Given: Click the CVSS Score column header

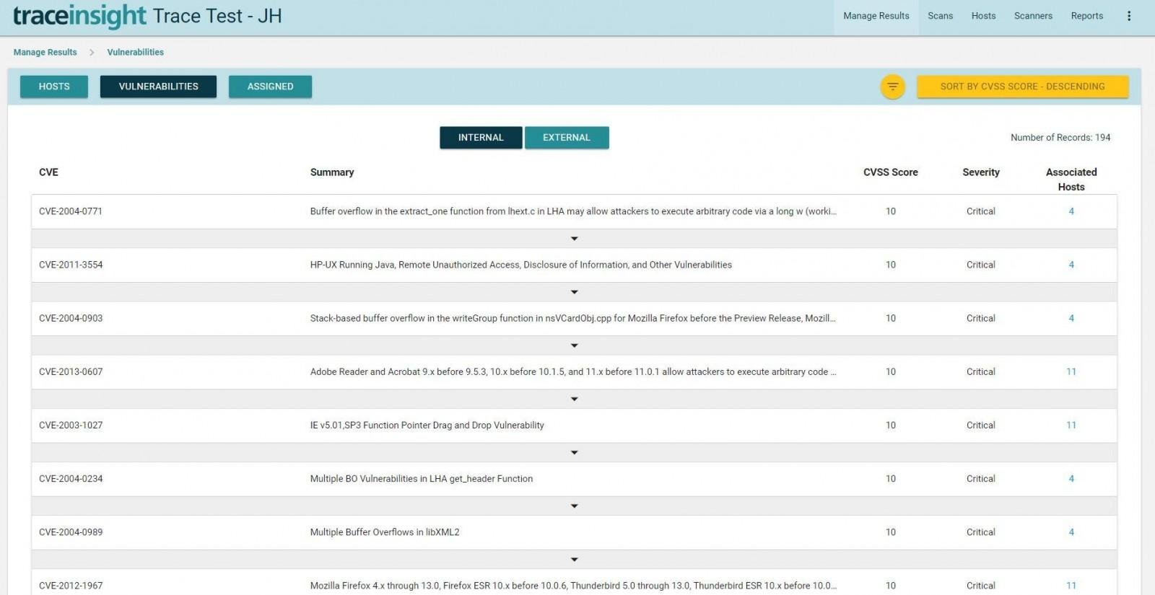Looking at the screenshot, I should tap(890, 172).
